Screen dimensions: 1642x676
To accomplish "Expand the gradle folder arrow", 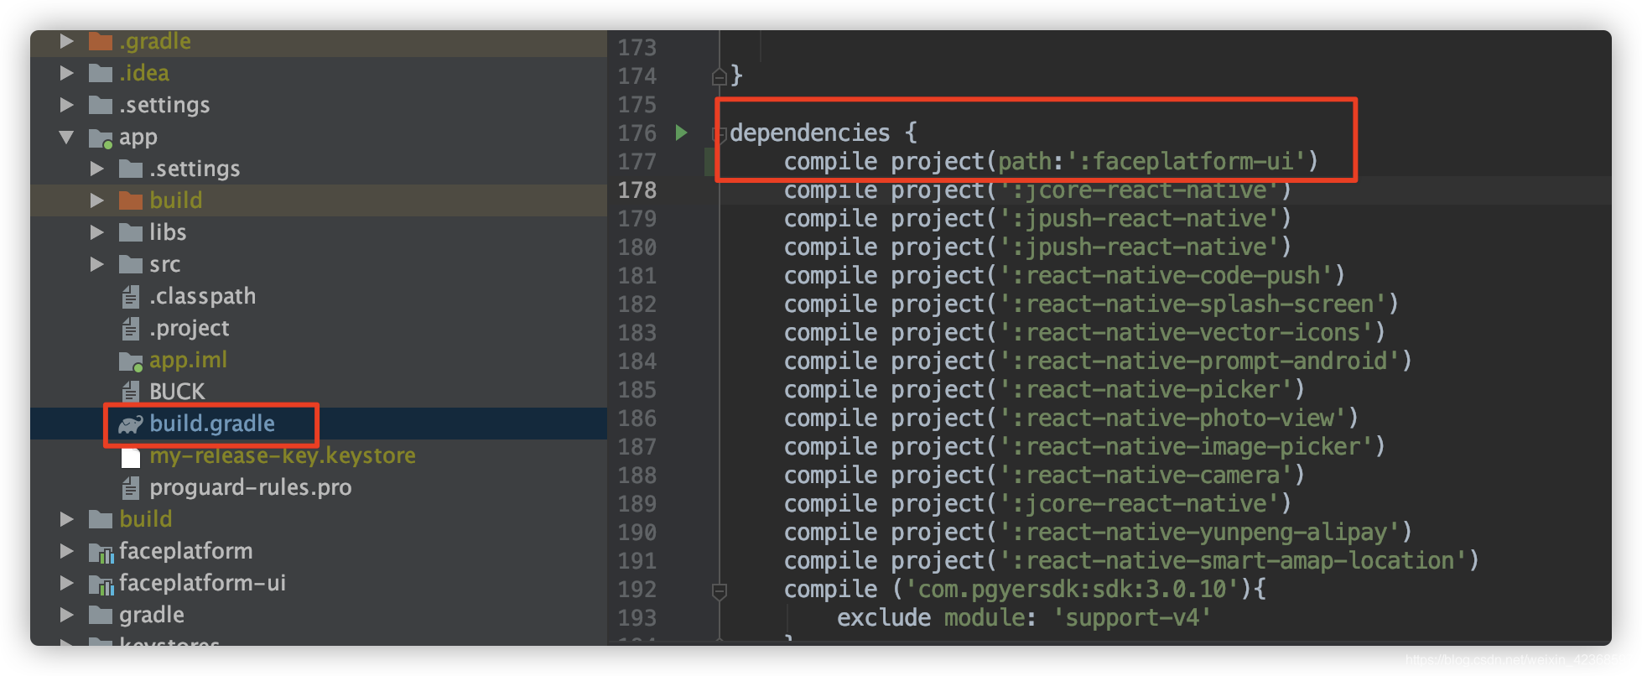I will (67, 615).
